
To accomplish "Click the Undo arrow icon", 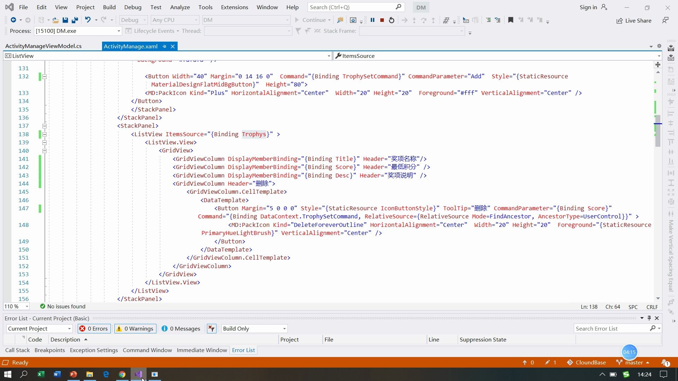I will point(88,20).
